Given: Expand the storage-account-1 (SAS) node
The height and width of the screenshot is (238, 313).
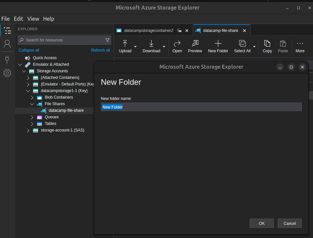Looking at the screenshot, I should (x=28, y=130).
